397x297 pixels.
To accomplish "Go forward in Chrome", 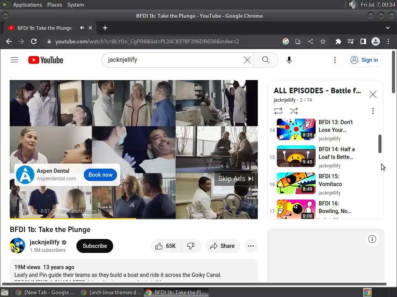I will (x=21, y=41).
